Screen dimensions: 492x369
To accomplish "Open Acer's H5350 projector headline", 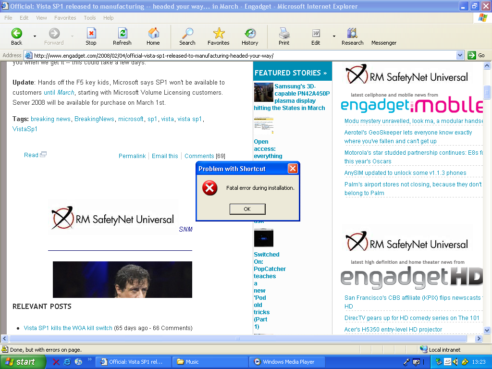I will coord(393,330).
